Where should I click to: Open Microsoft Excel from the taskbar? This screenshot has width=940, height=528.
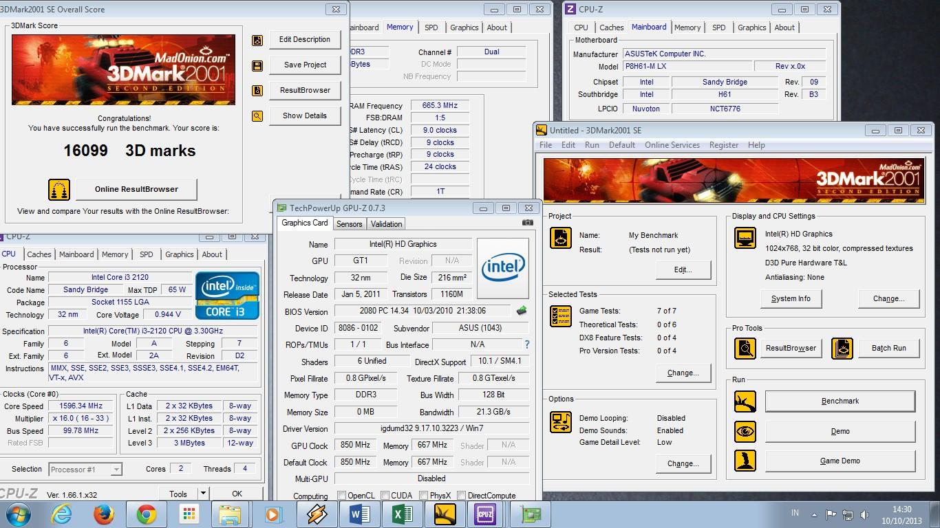403,514
